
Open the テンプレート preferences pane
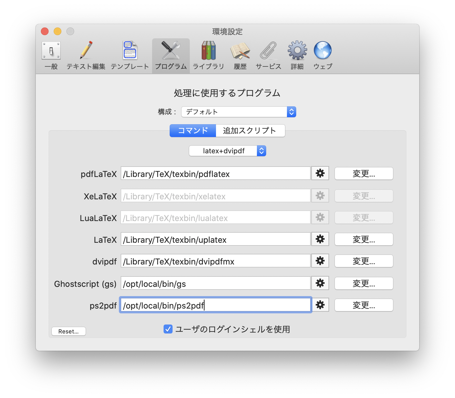130,56
